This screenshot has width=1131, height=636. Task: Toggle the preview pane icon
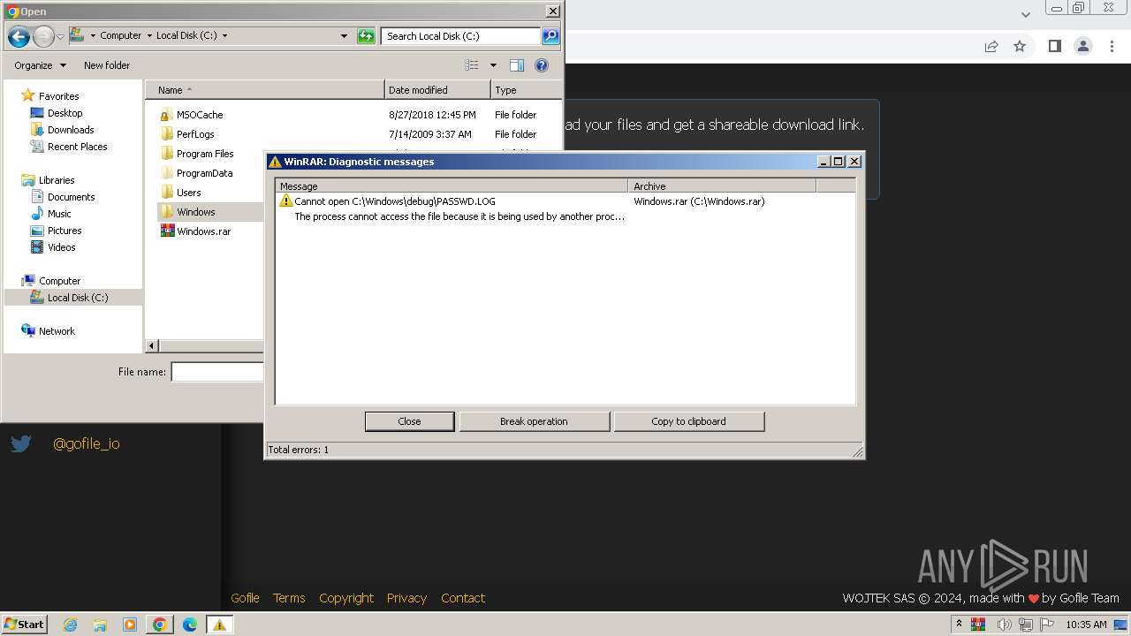click(x=517, y=65)
